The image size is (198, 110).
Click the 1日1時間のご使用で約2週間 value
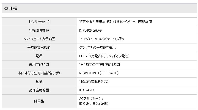pos(99,64)
